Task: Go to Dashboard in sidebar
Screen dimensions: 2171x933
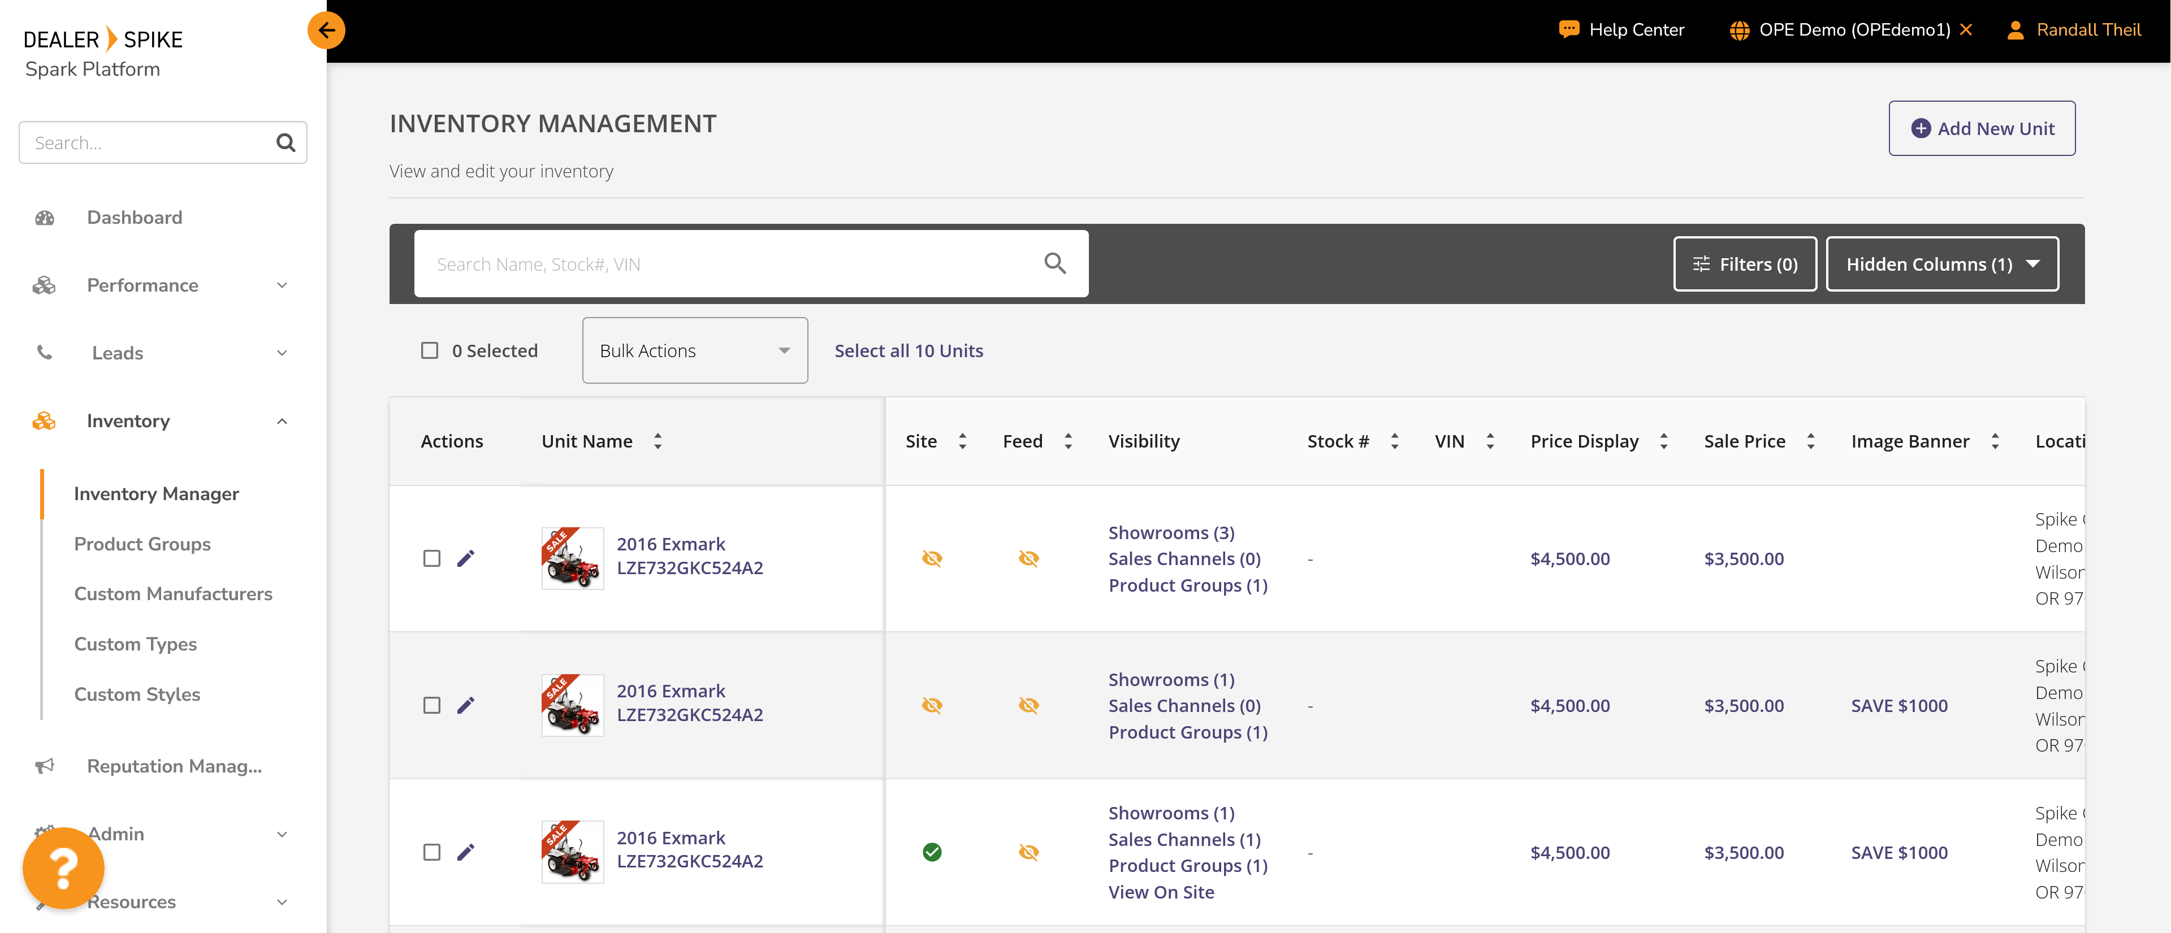Action: 135,217
